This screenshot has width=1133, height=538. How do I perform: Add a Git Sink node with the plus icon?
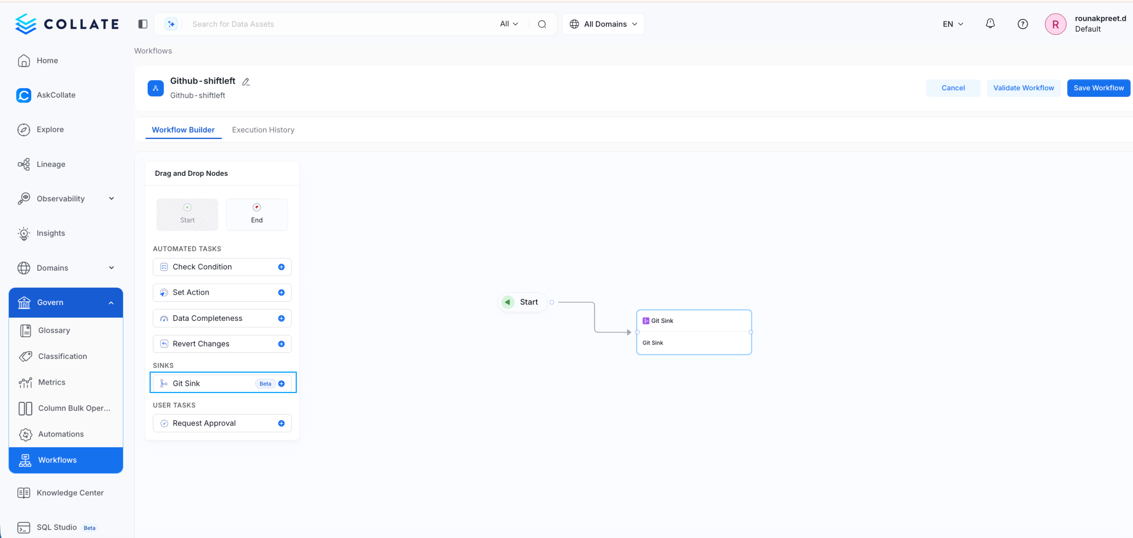[x=281, y=383]
